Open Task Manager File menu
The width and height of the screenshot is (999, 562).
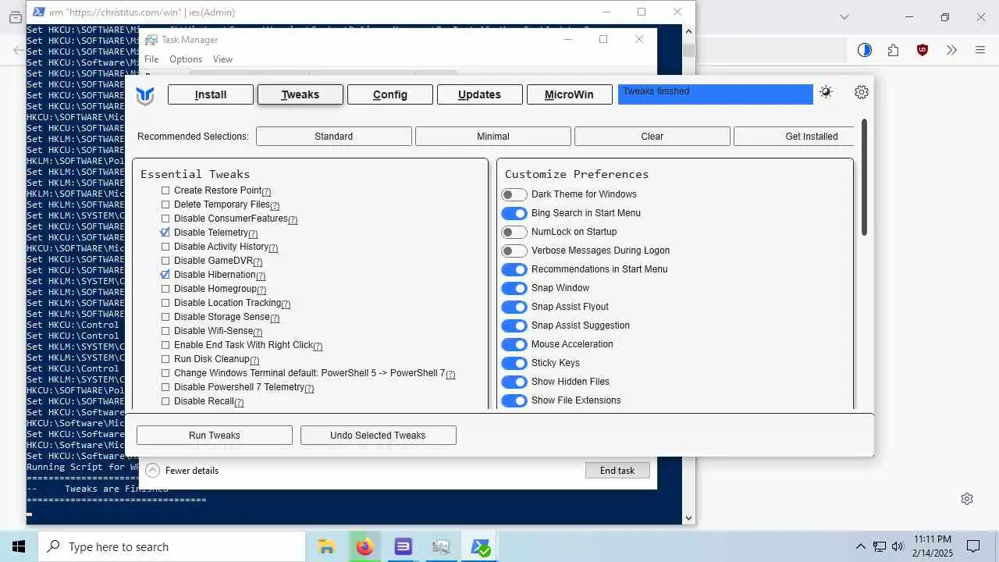click(151, 59)
